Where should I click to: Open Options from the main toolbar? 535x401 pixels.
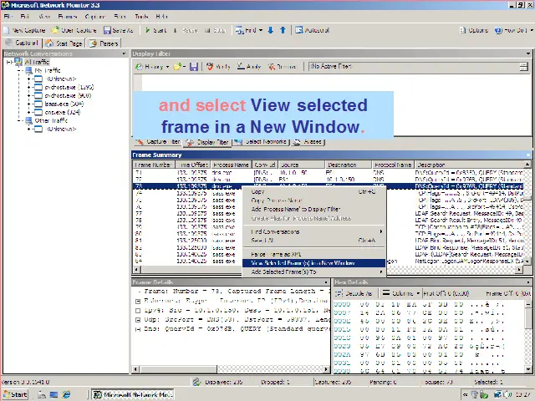pyautogui.click(x=474, y=30)
